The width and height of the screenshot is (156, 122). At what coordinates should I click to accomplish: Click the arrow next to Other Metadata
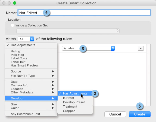(x=53, y=92)
